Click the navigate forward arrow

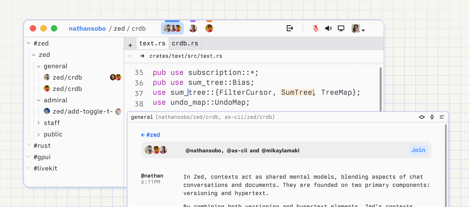(142, 56)
